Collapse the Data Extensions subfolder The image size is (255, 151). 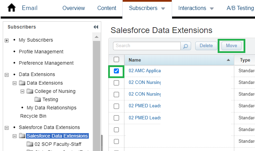point(15,83)
